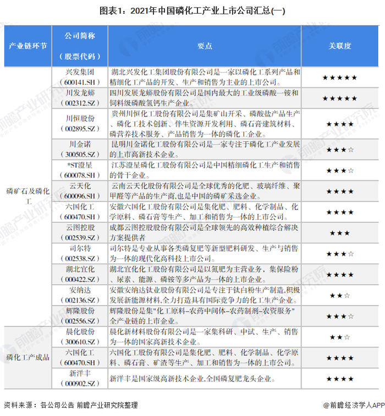Click the 川恒股份 (002895.SZ) cell
The height and width of the screenshot is (416, 385).
[80, 124]
